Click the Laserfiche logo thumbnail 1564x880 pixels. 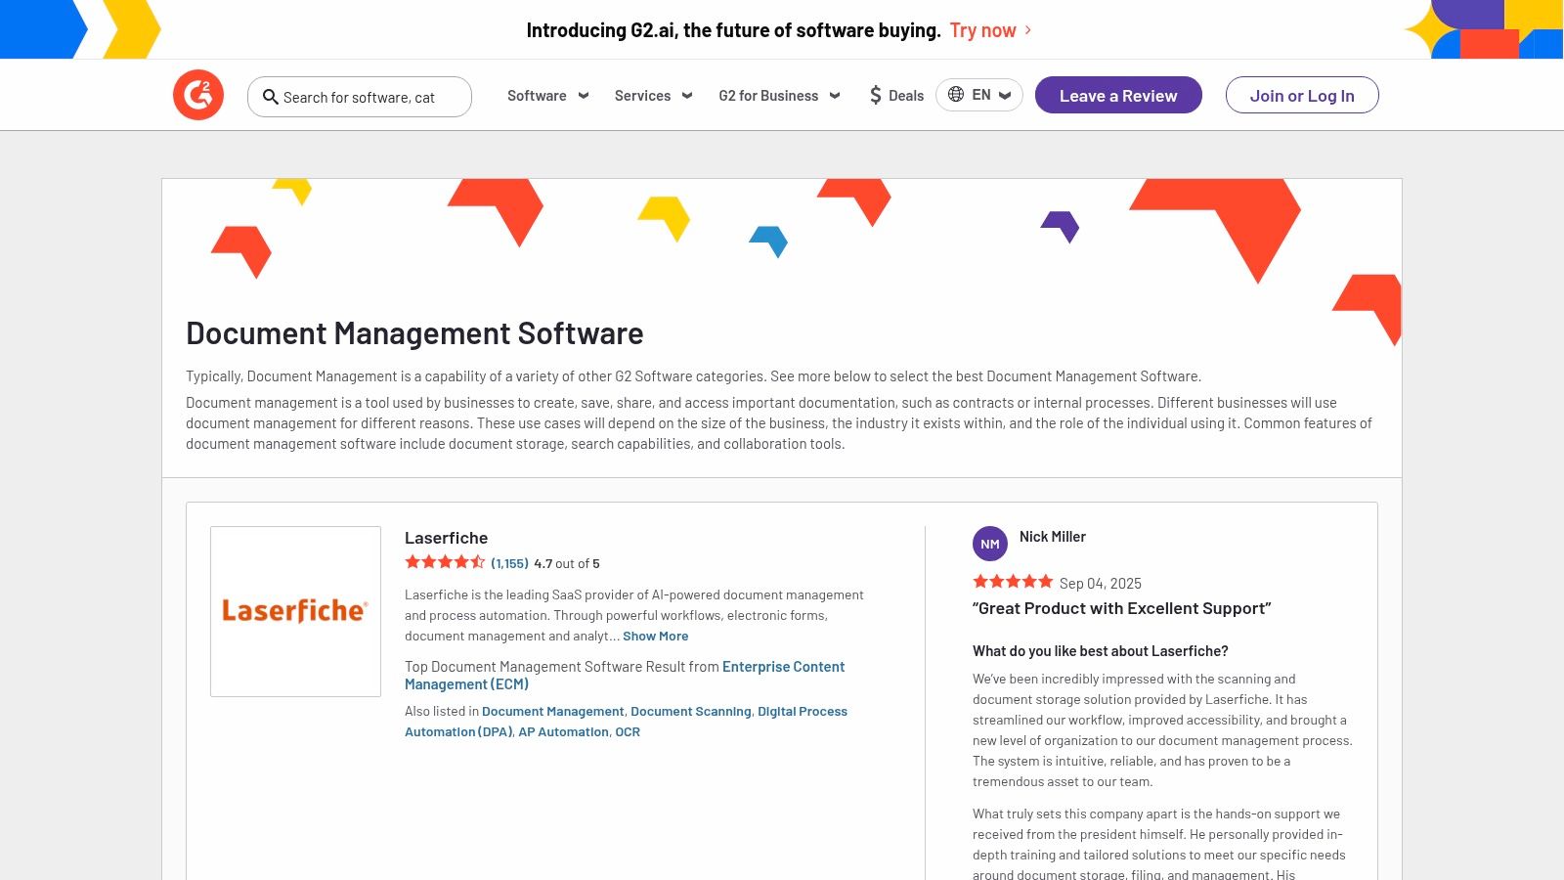point(295,610)
